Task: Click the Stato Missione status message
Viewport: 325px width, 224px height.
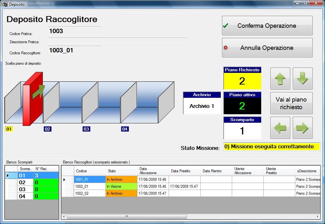Action: 272,147
